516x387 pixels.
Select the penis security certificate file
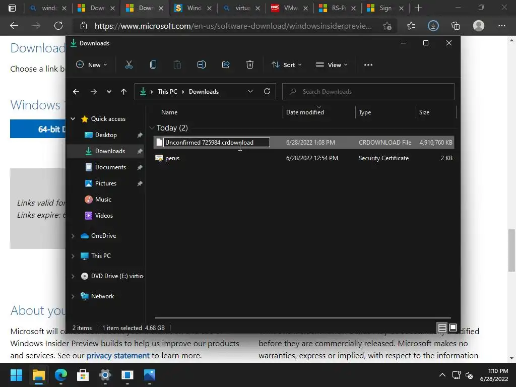tap(304, 158)
